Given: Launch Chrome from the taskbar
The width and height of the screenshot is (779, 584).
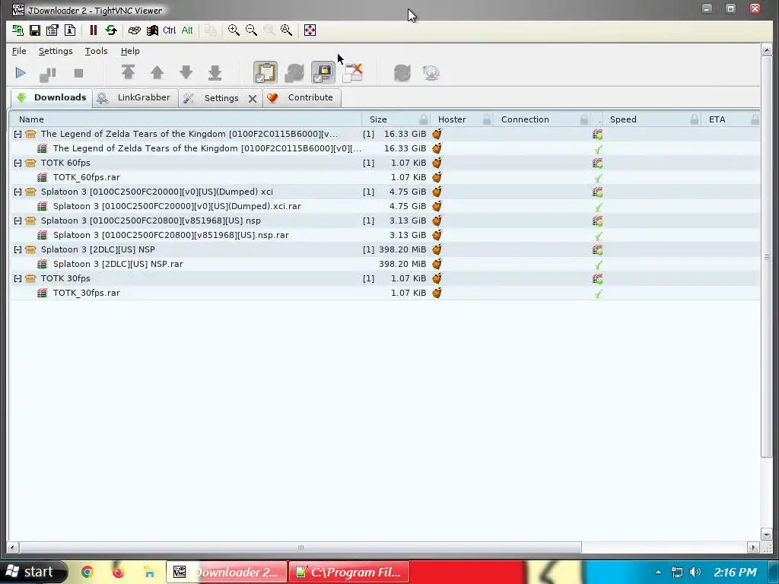Looking at the screenshot, I should coord(87,572).
